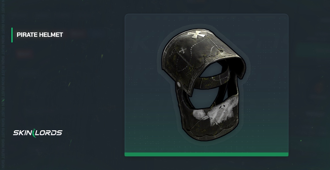This screenshot has width=330, height=170.
Task: Click the blurred orange item at right
Action: coord(319,88)
